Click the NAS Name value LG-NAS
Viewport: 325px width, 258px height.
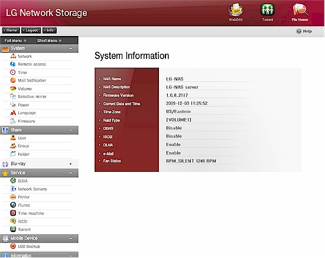[175, 79]
